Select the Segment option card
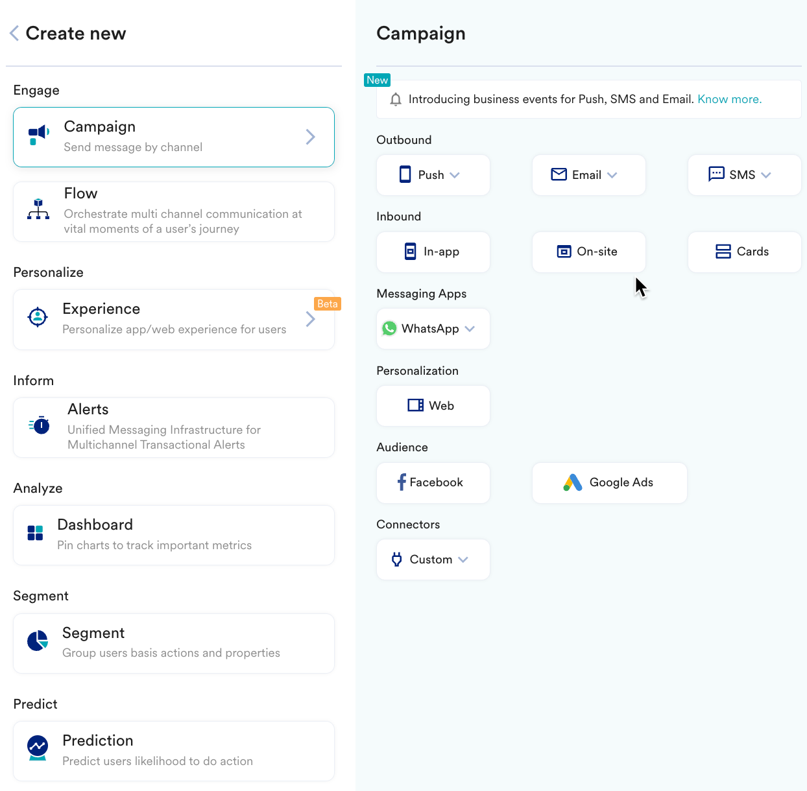 (x=174, y=643)
